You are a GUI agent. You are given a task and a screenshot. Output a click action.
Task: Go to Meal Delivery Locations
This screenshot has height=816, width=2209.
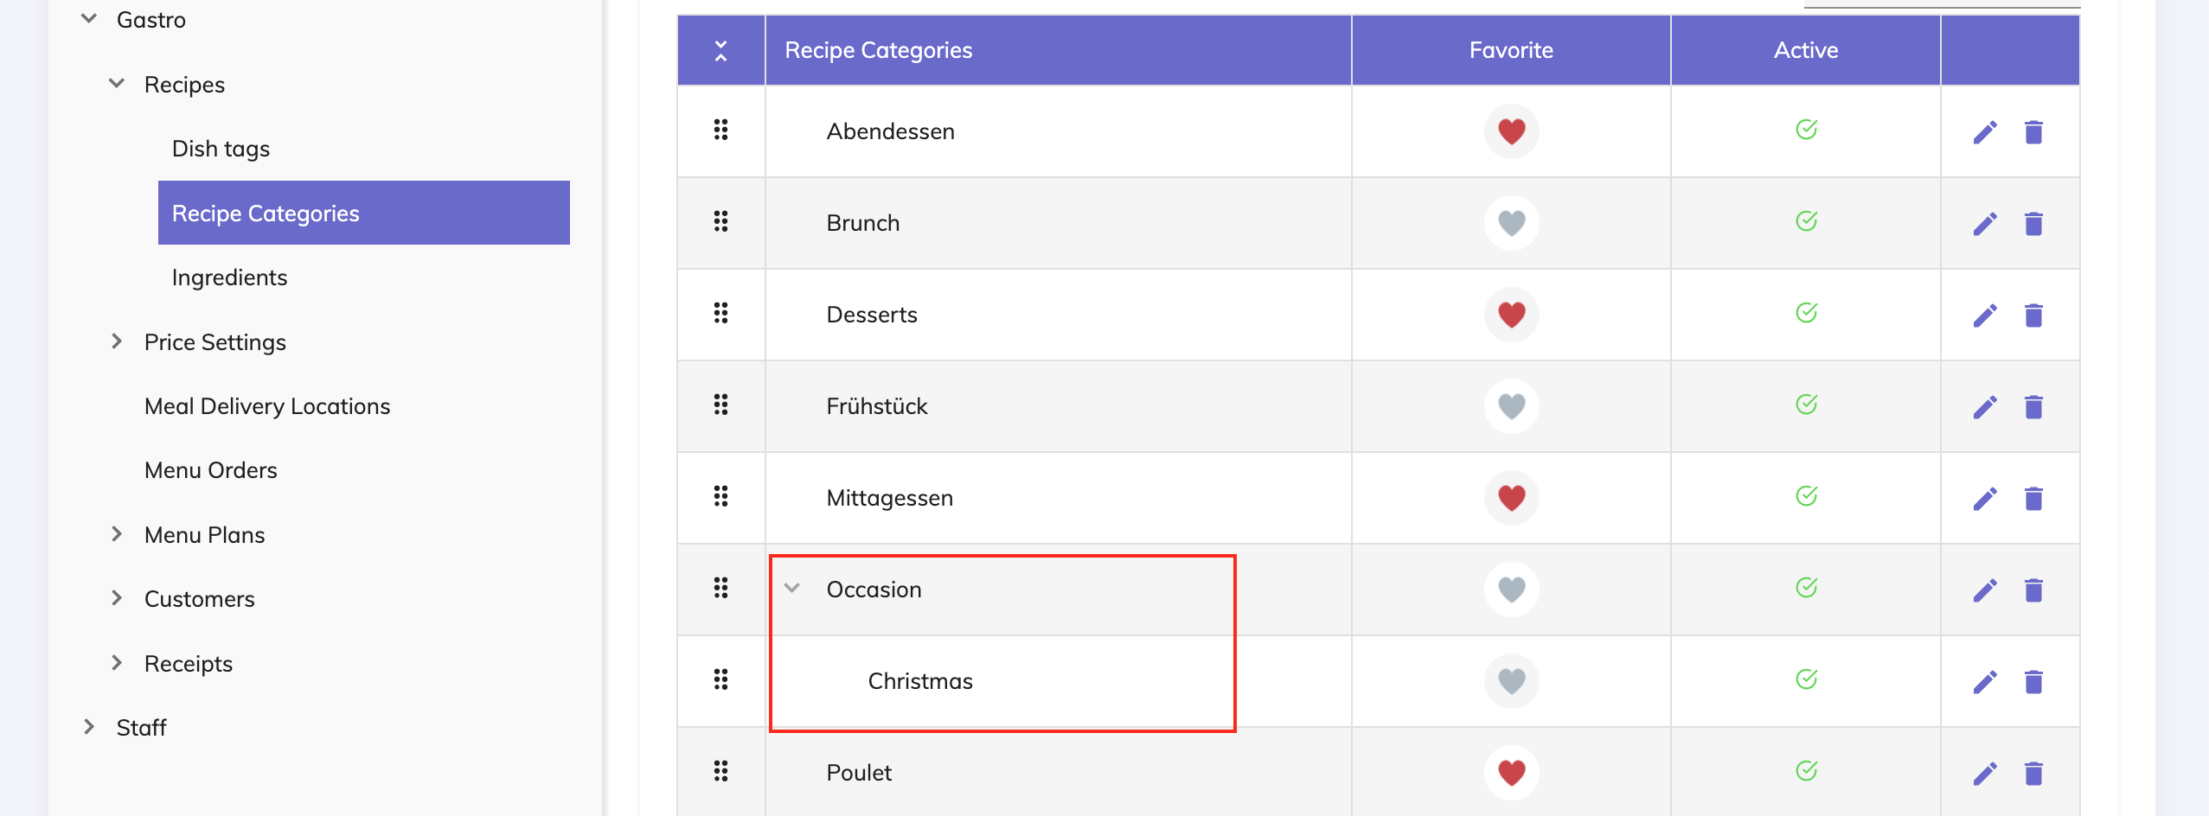tap(267, 406)
